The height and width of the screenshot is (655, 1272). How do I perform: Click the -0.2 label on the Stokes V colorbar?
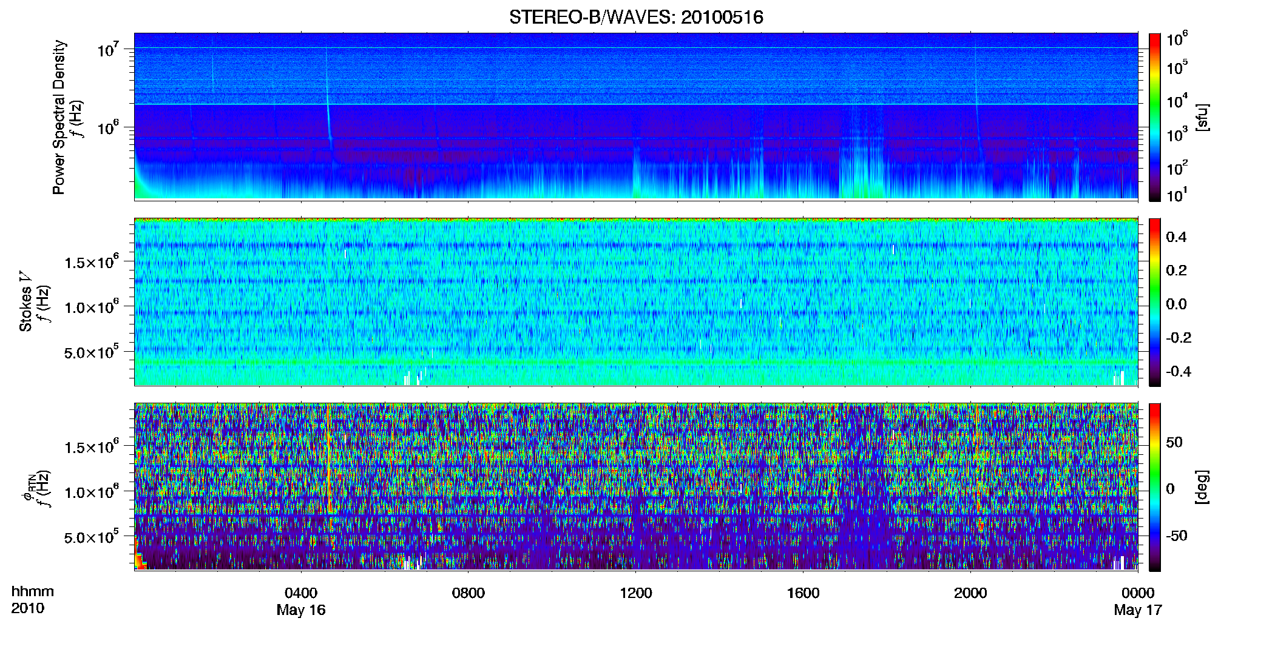click(x=1179, y=338)
